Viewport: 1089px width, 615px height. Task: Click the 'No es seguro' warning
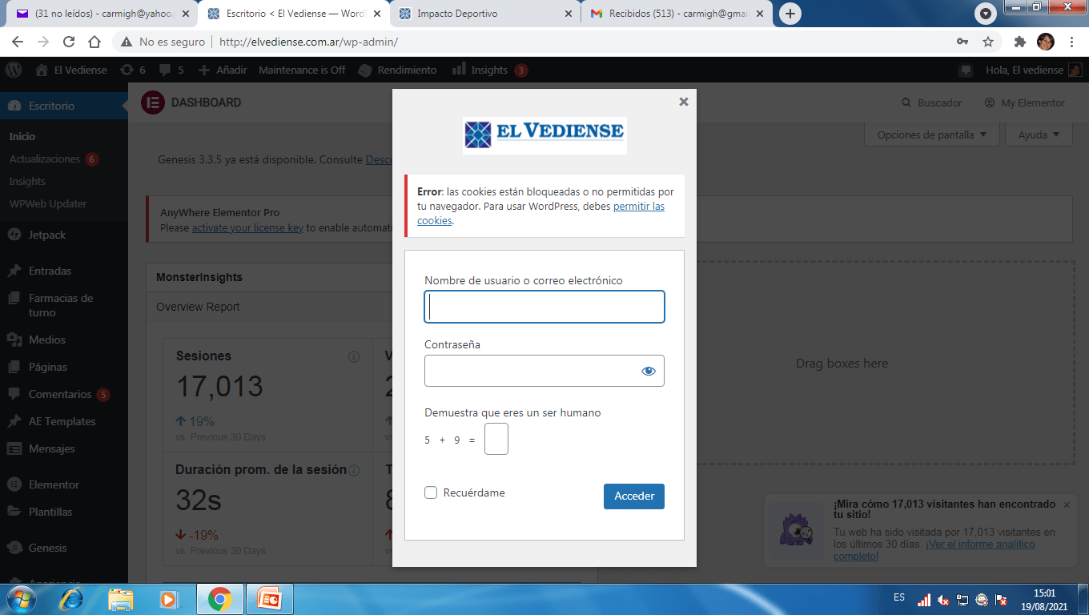[163, 42]
